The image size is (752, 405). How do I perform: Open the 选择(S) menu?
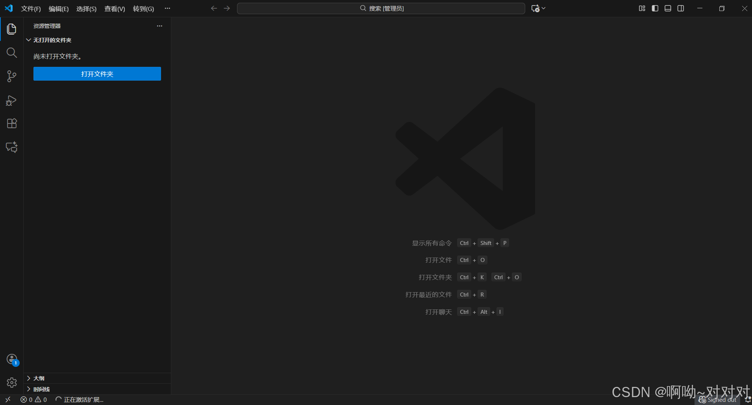click(x=86, y=9)
